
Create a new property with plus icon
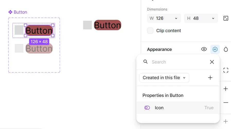210,78
